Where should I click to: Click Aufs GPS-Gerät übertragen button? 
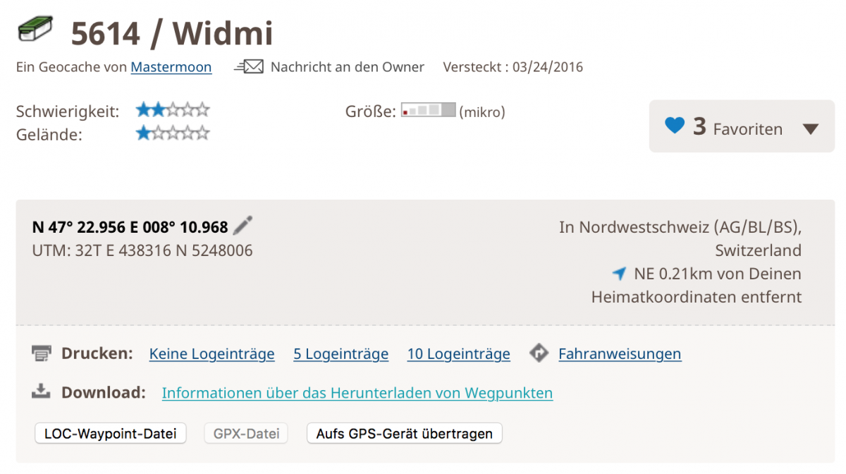tap(405, 433)
